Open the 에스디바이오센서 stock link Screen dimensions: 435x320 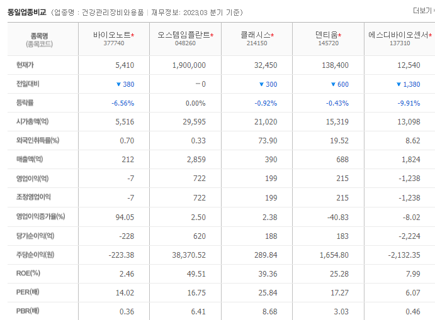[398, 35]
